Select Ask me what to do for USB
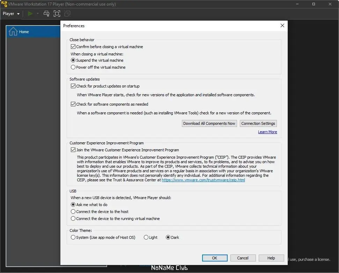The image size is (339, 273). point(89,205)
